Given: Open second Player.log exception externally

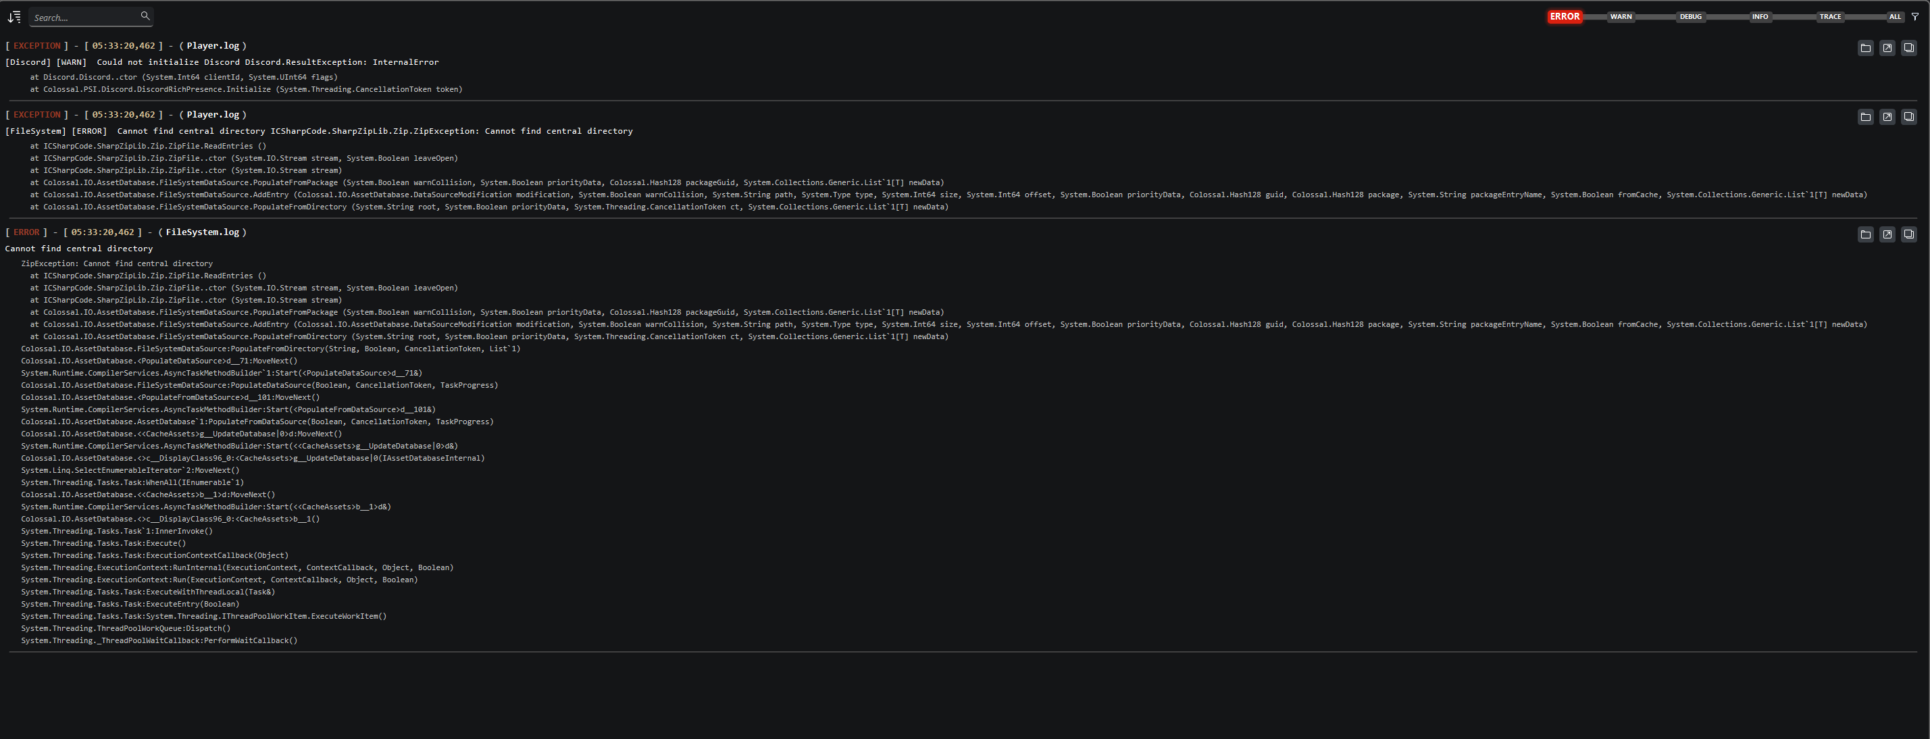Looking at the screenshot, I should coord(1887,117).
